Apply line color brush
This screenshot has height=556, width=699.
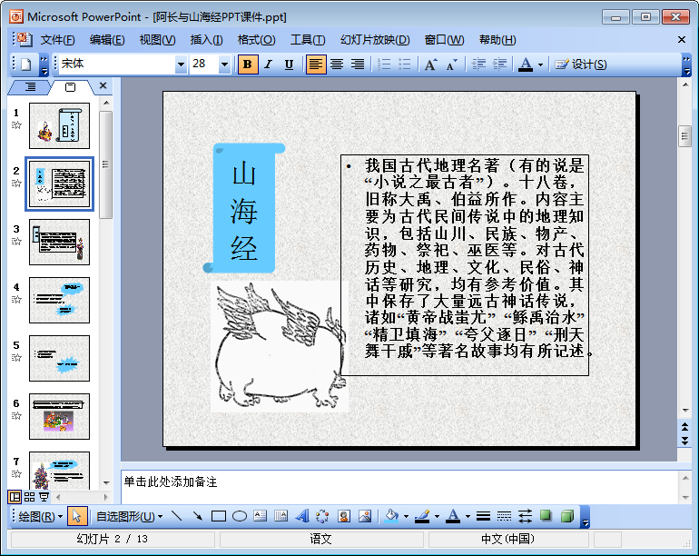pos(422,516)
